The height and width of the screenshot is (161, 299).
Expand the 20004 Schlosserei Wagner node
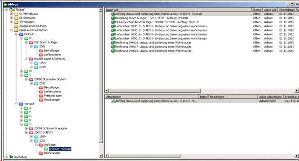(26, 128)
